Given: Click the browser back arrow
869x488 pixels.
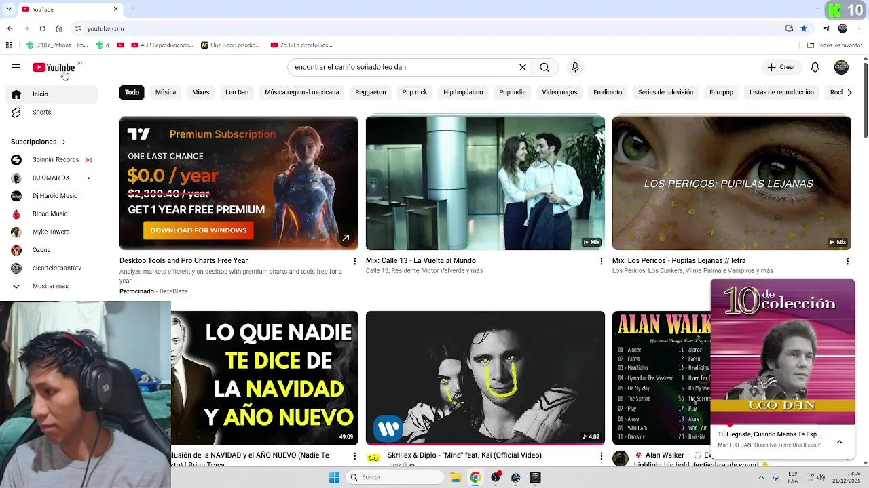Looking at the screenshot, I should click(x=10, y=28).
